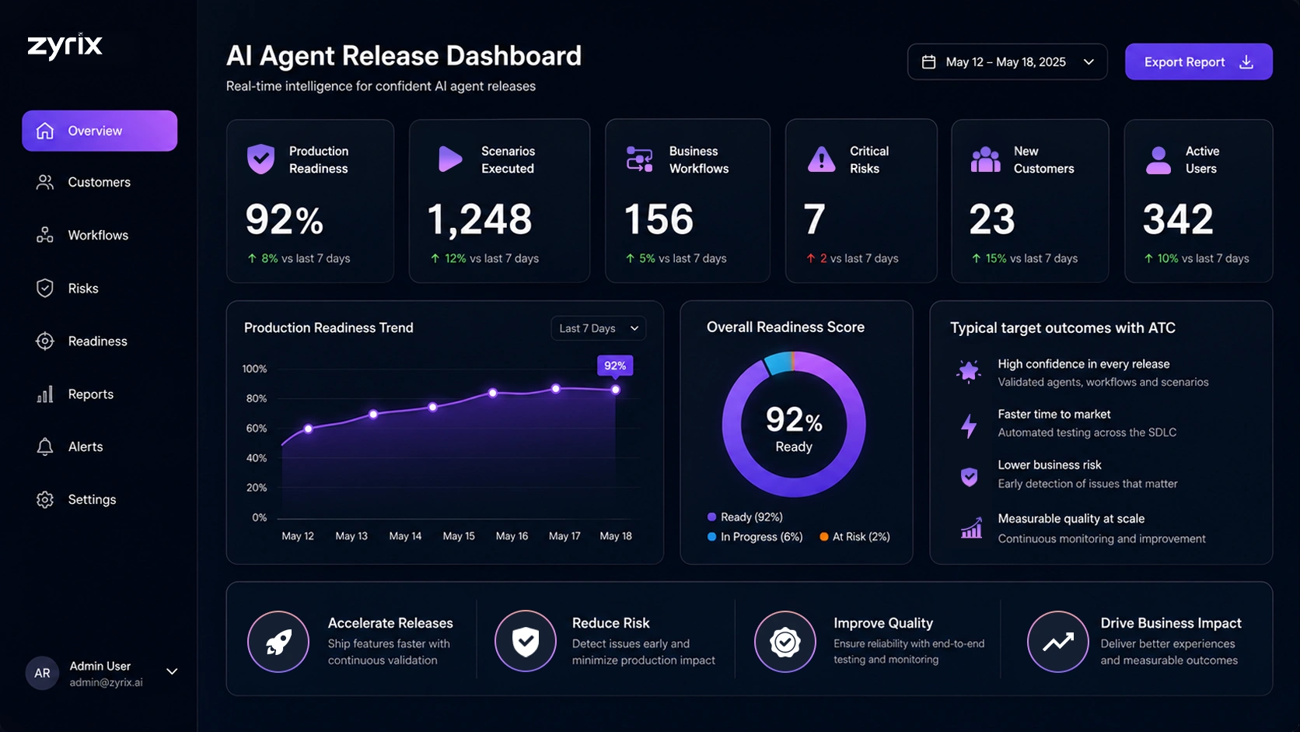Click the Accelerate Releases heading
The width and height of the screenshot is (1300, 732).
(x=390, y=623)
